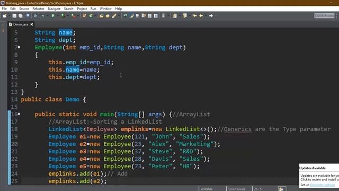The image size is (339, 191).
Task: Open the New Java Class dropdown arrow
Action: tap(95, 15)
